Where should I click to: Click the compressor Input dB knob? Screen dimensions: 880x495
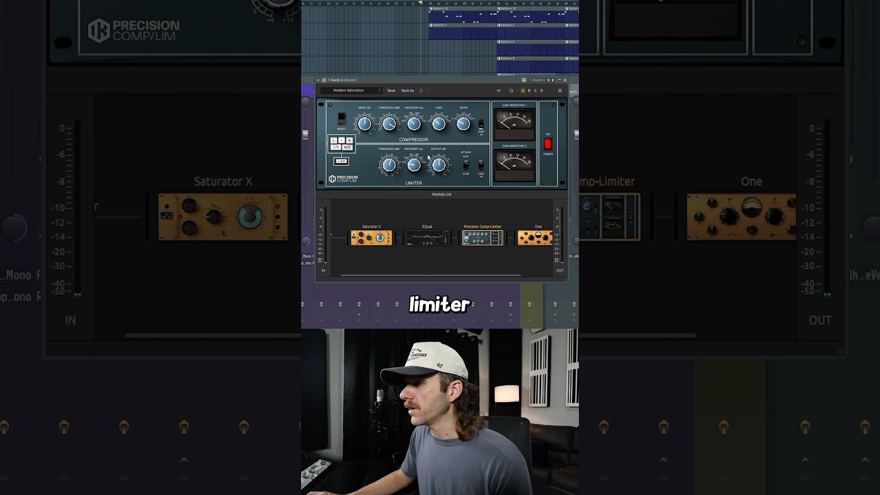click(364, 124)
